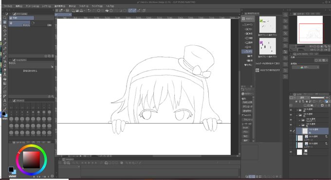This screenshot has width=331, height=180.
Task: Select the Move Layer cross-arrows tool
Action: [x=5, y=31]
